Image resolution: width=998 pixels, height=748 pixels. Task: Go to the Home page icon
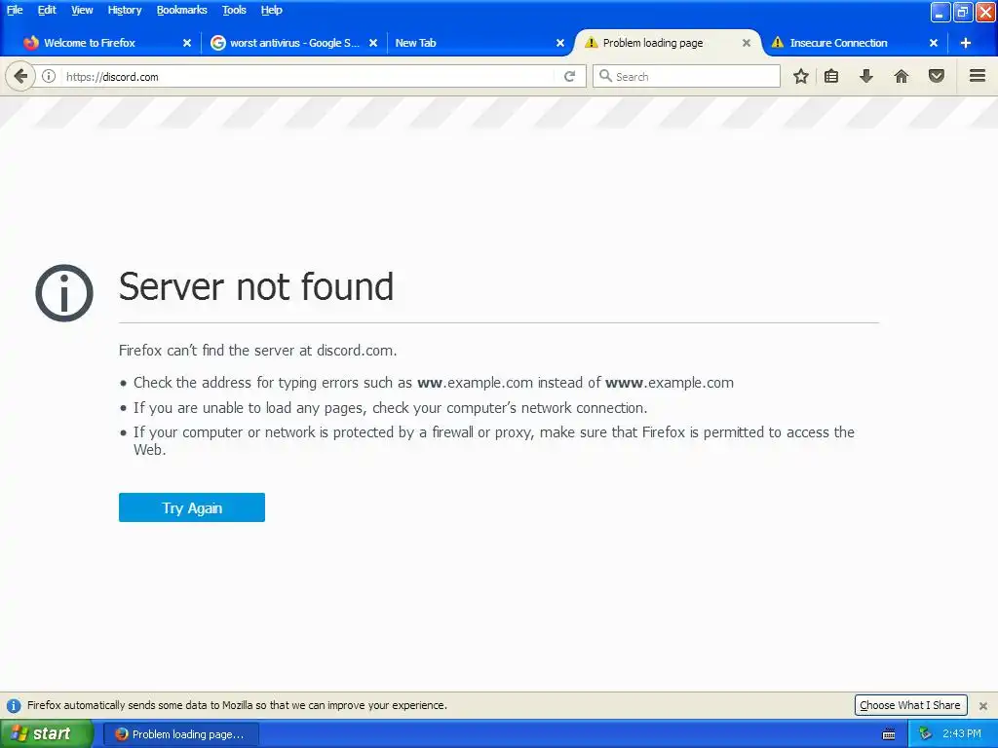click(902, 76)
